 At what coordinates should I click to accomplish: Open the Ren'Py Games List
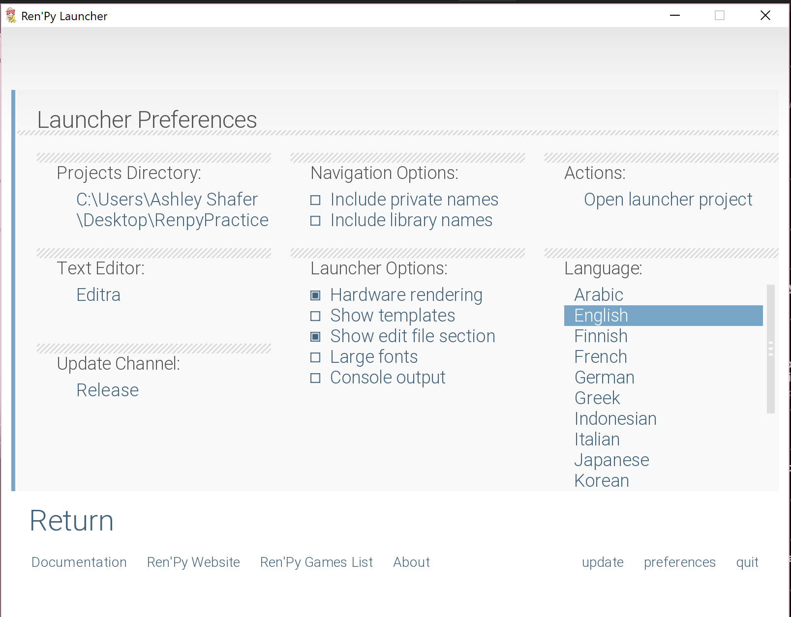(x=316, y=562)
